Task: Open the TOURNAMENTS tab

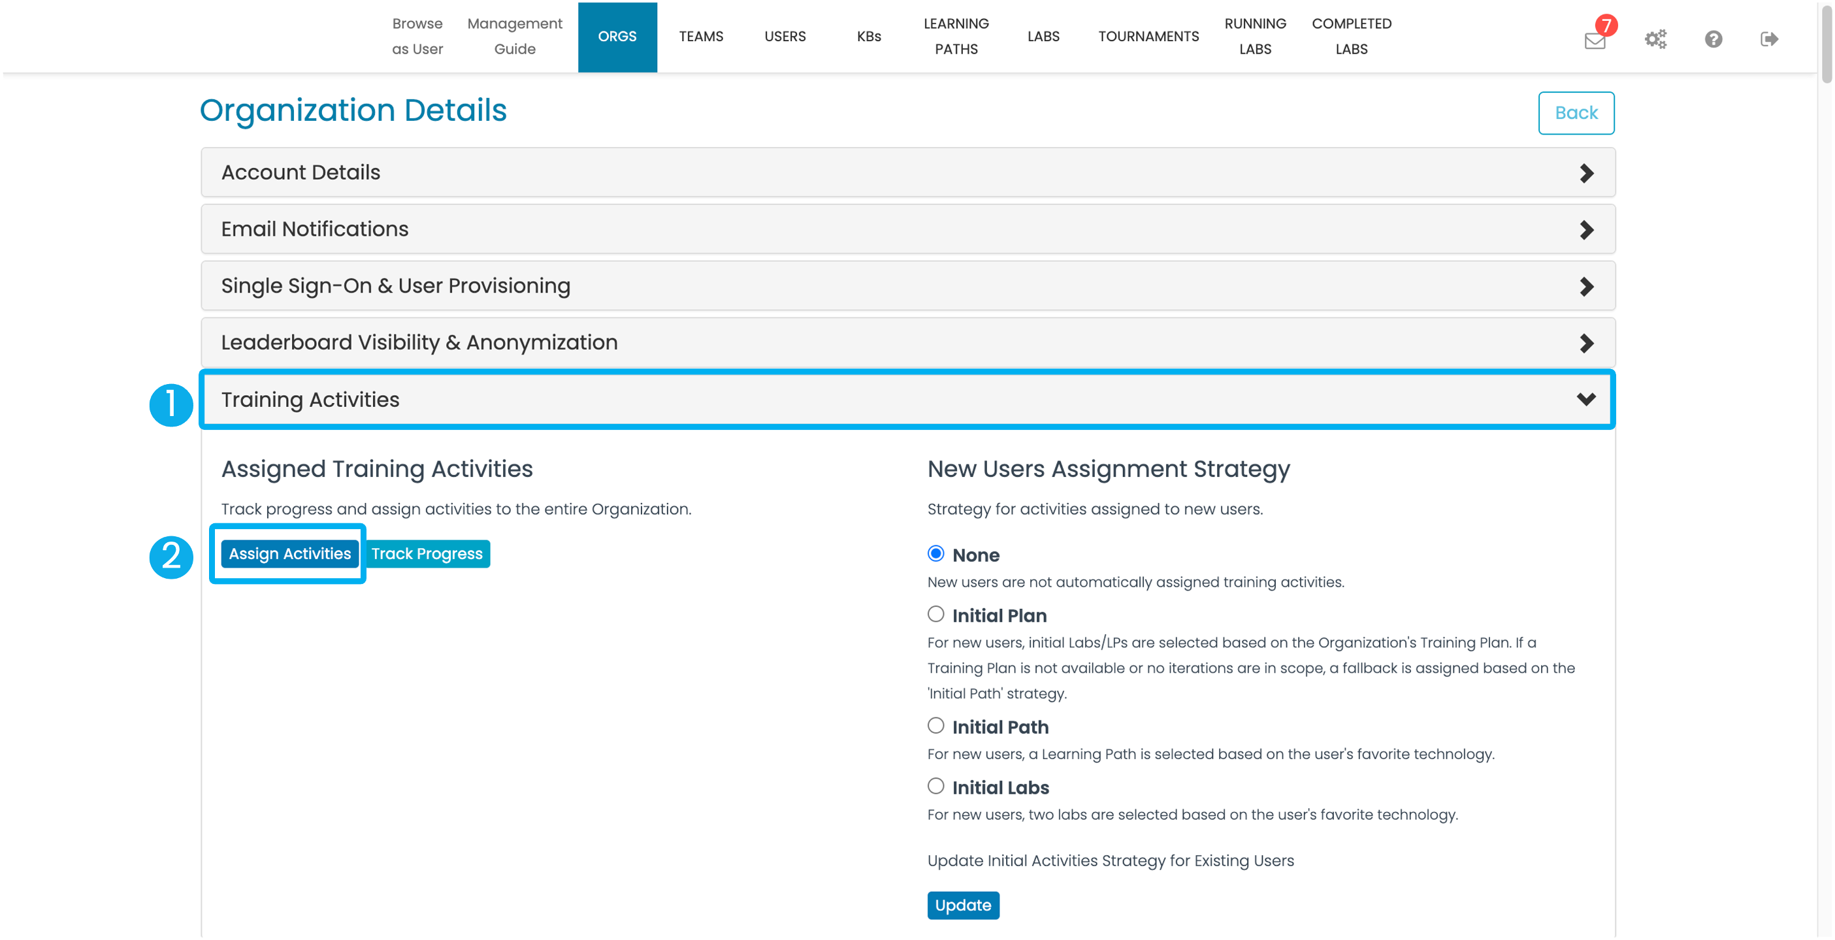Action: click(x=1148, y=37)
